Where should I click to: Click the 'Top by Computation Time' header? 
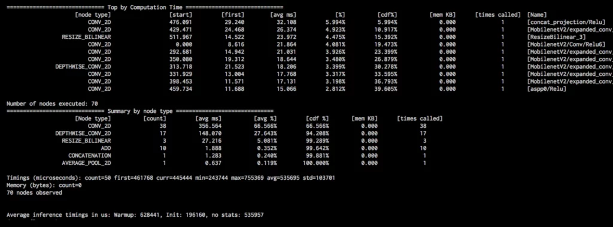click(x=145, y=7)
